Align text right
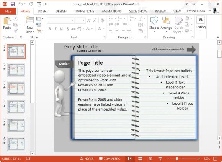This screenshot has height=162, width=222. (x=123, y=31)
